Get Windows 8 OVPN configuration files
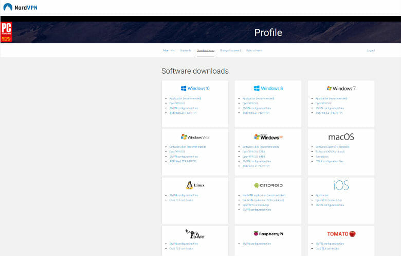Image resolution: width=401 pixels, height=256 pixels. point(257,108)
